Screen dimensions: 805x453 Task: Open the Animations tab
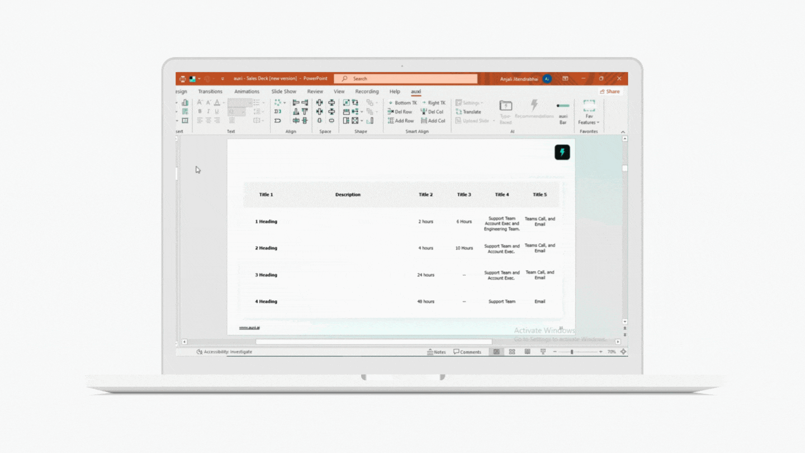[x=247, y=92]
